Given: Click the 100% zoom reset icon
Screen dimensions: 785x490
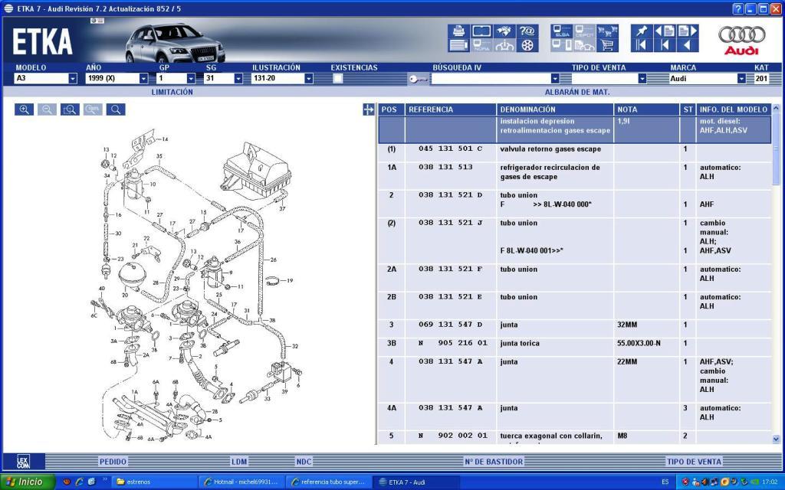Looking at the screenshot, I should click(x=93, y=109).
